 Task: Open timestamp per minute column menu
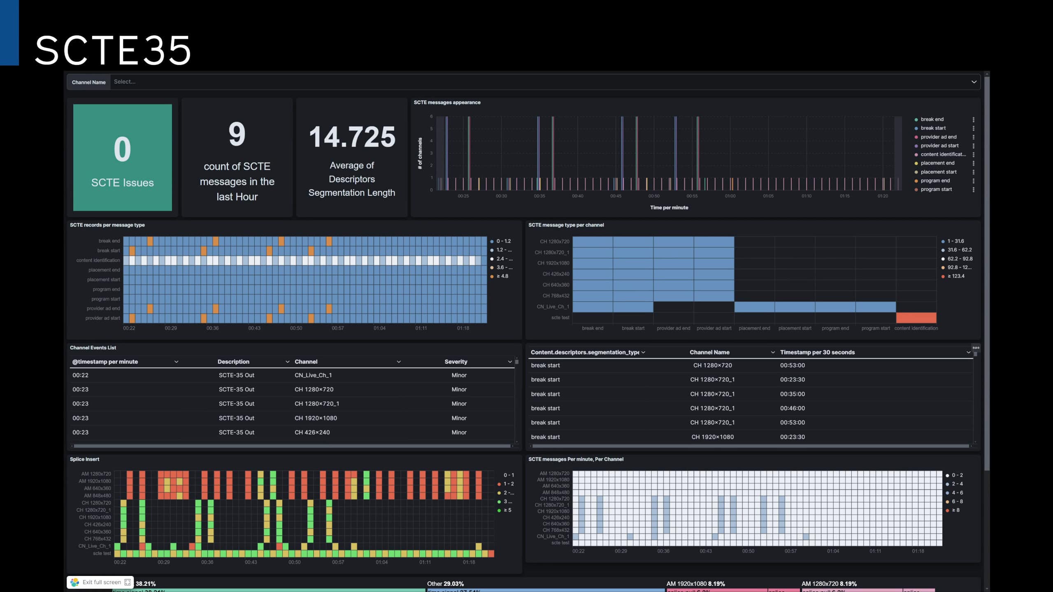(176, 362)
